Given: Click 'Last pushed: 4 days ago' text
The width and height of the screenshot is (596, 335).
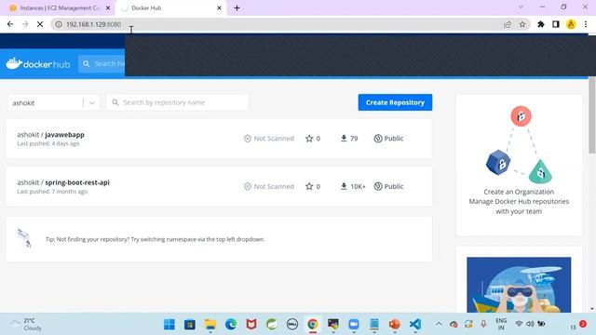Looking at the screenshot, I should point(48,143).
